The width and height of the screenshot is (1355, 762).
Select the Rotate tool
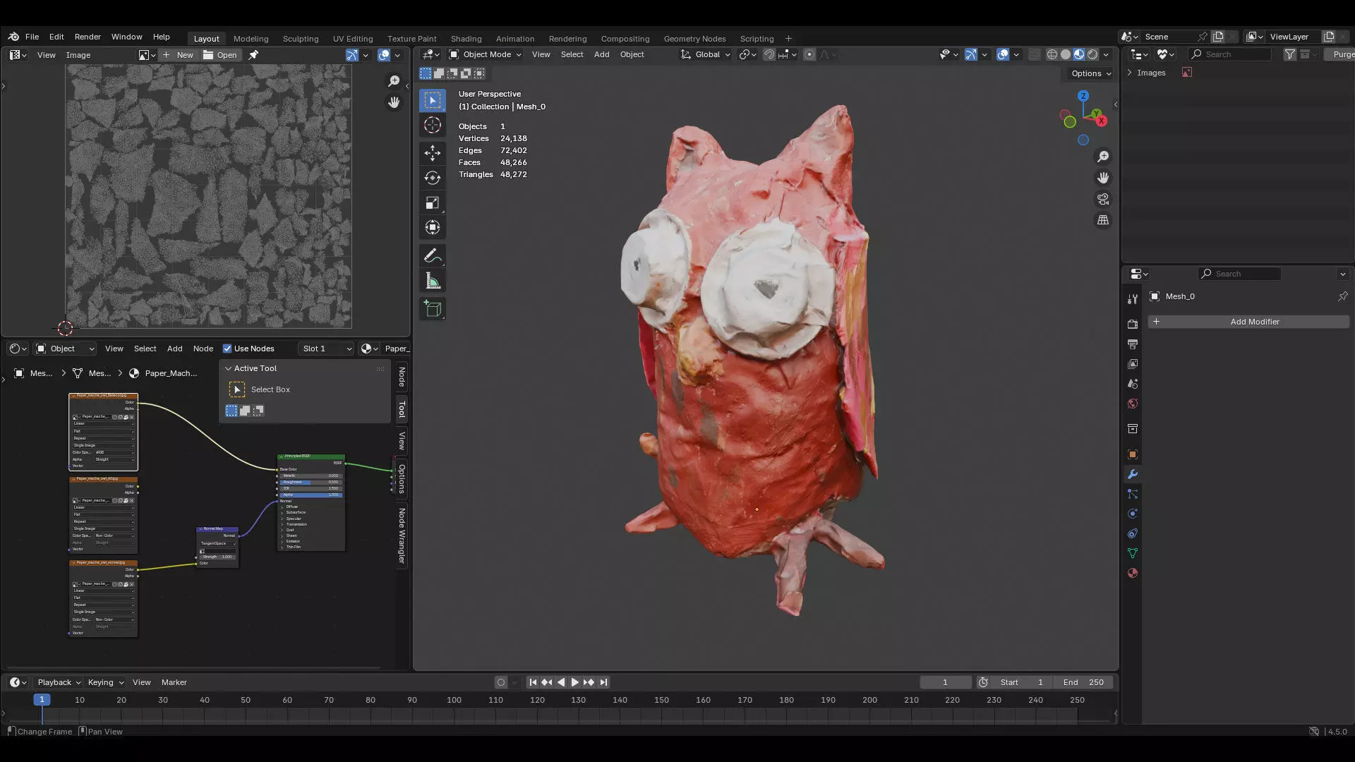(433, 178)
